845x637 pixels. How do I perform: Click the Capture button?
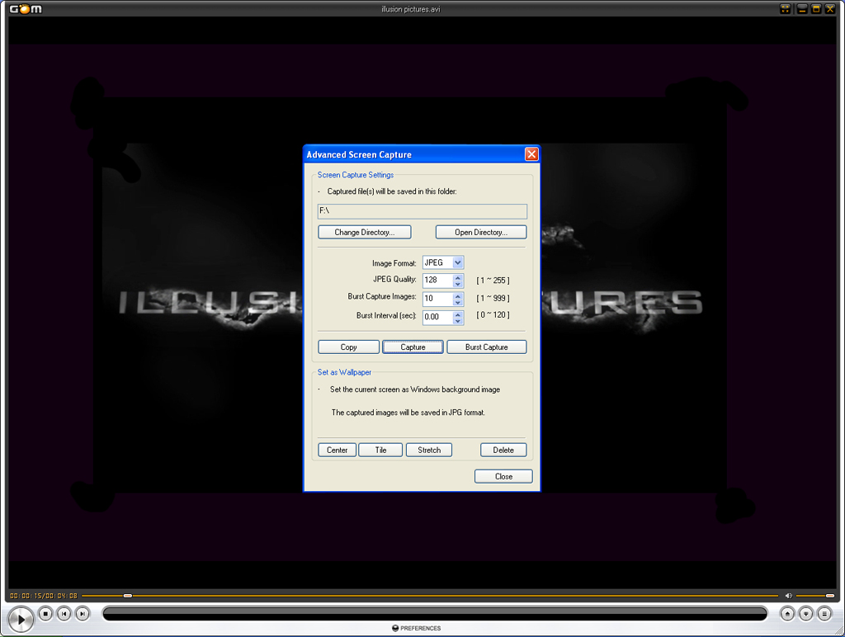pyautogui.click(x=413, y=347)
